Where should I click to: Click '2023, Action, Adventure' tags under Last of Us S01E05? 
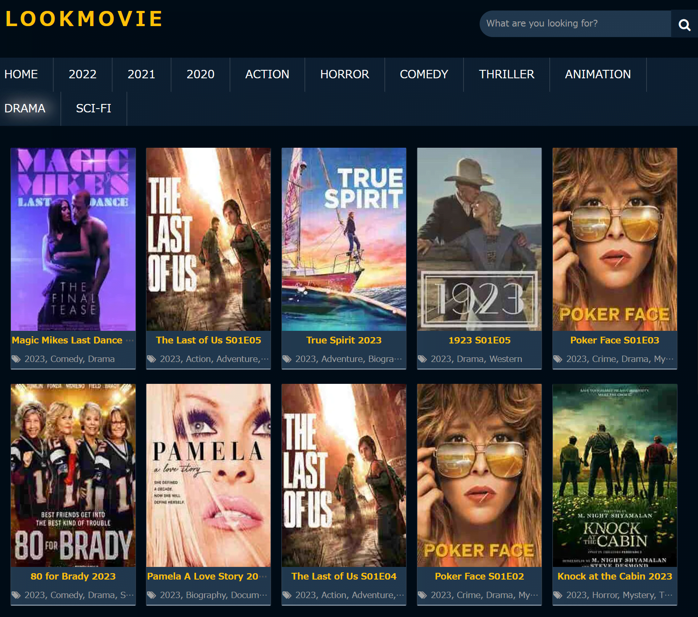[214, 359]
